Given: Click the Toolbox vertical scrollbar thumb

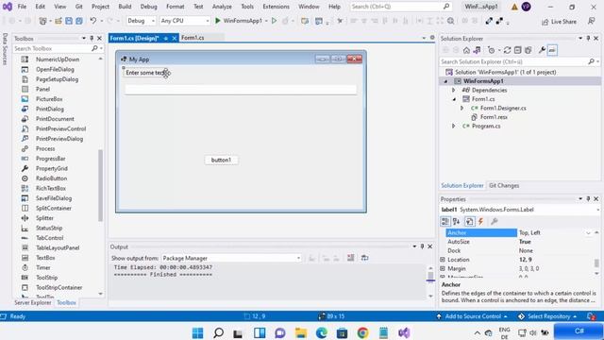Looking at the screenshot, I should 101,185.
